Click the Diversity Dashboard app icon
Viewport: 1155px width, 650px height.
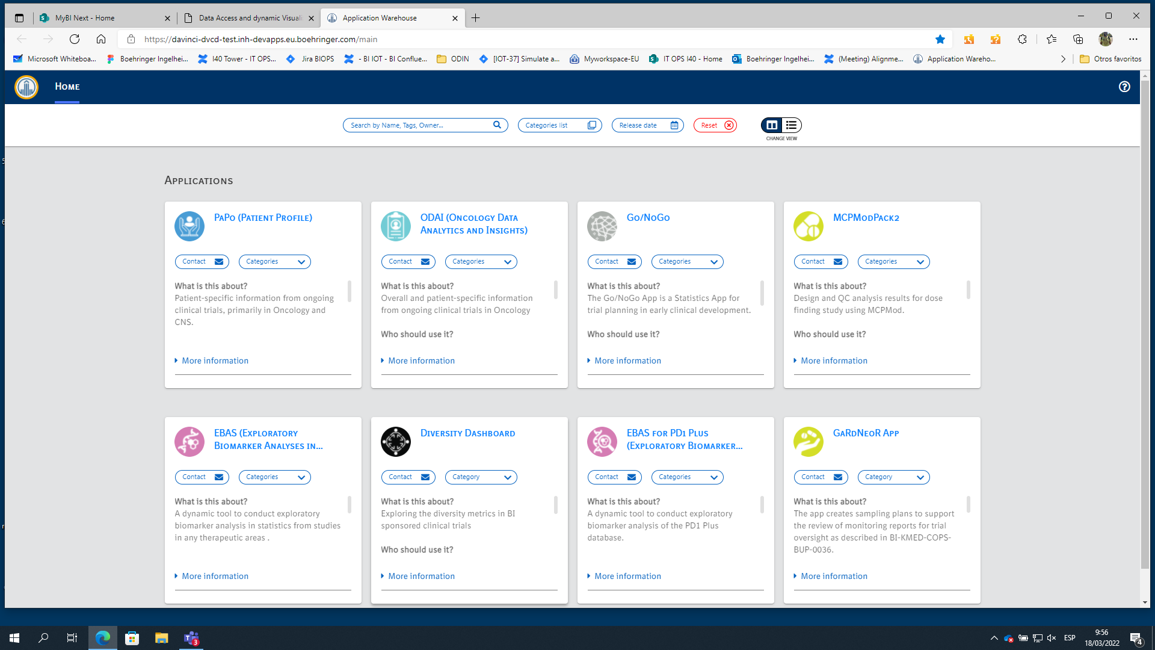click(x=396, y=442)
